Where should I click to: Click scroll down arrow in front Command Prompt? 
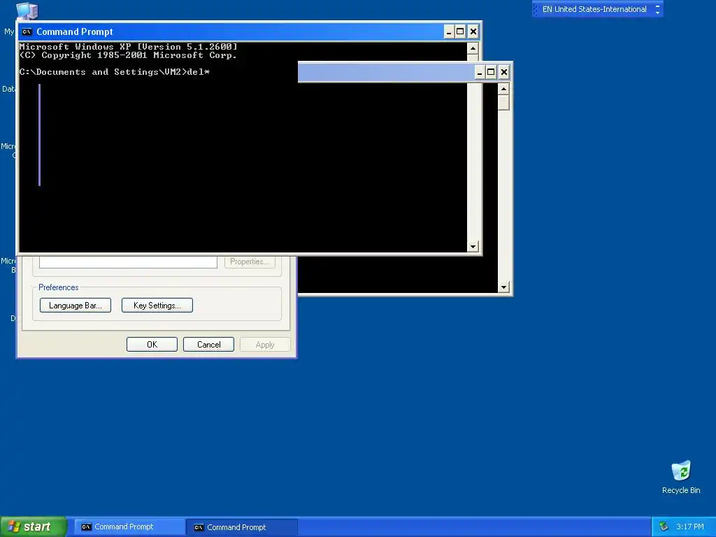[x=473, y=246]
